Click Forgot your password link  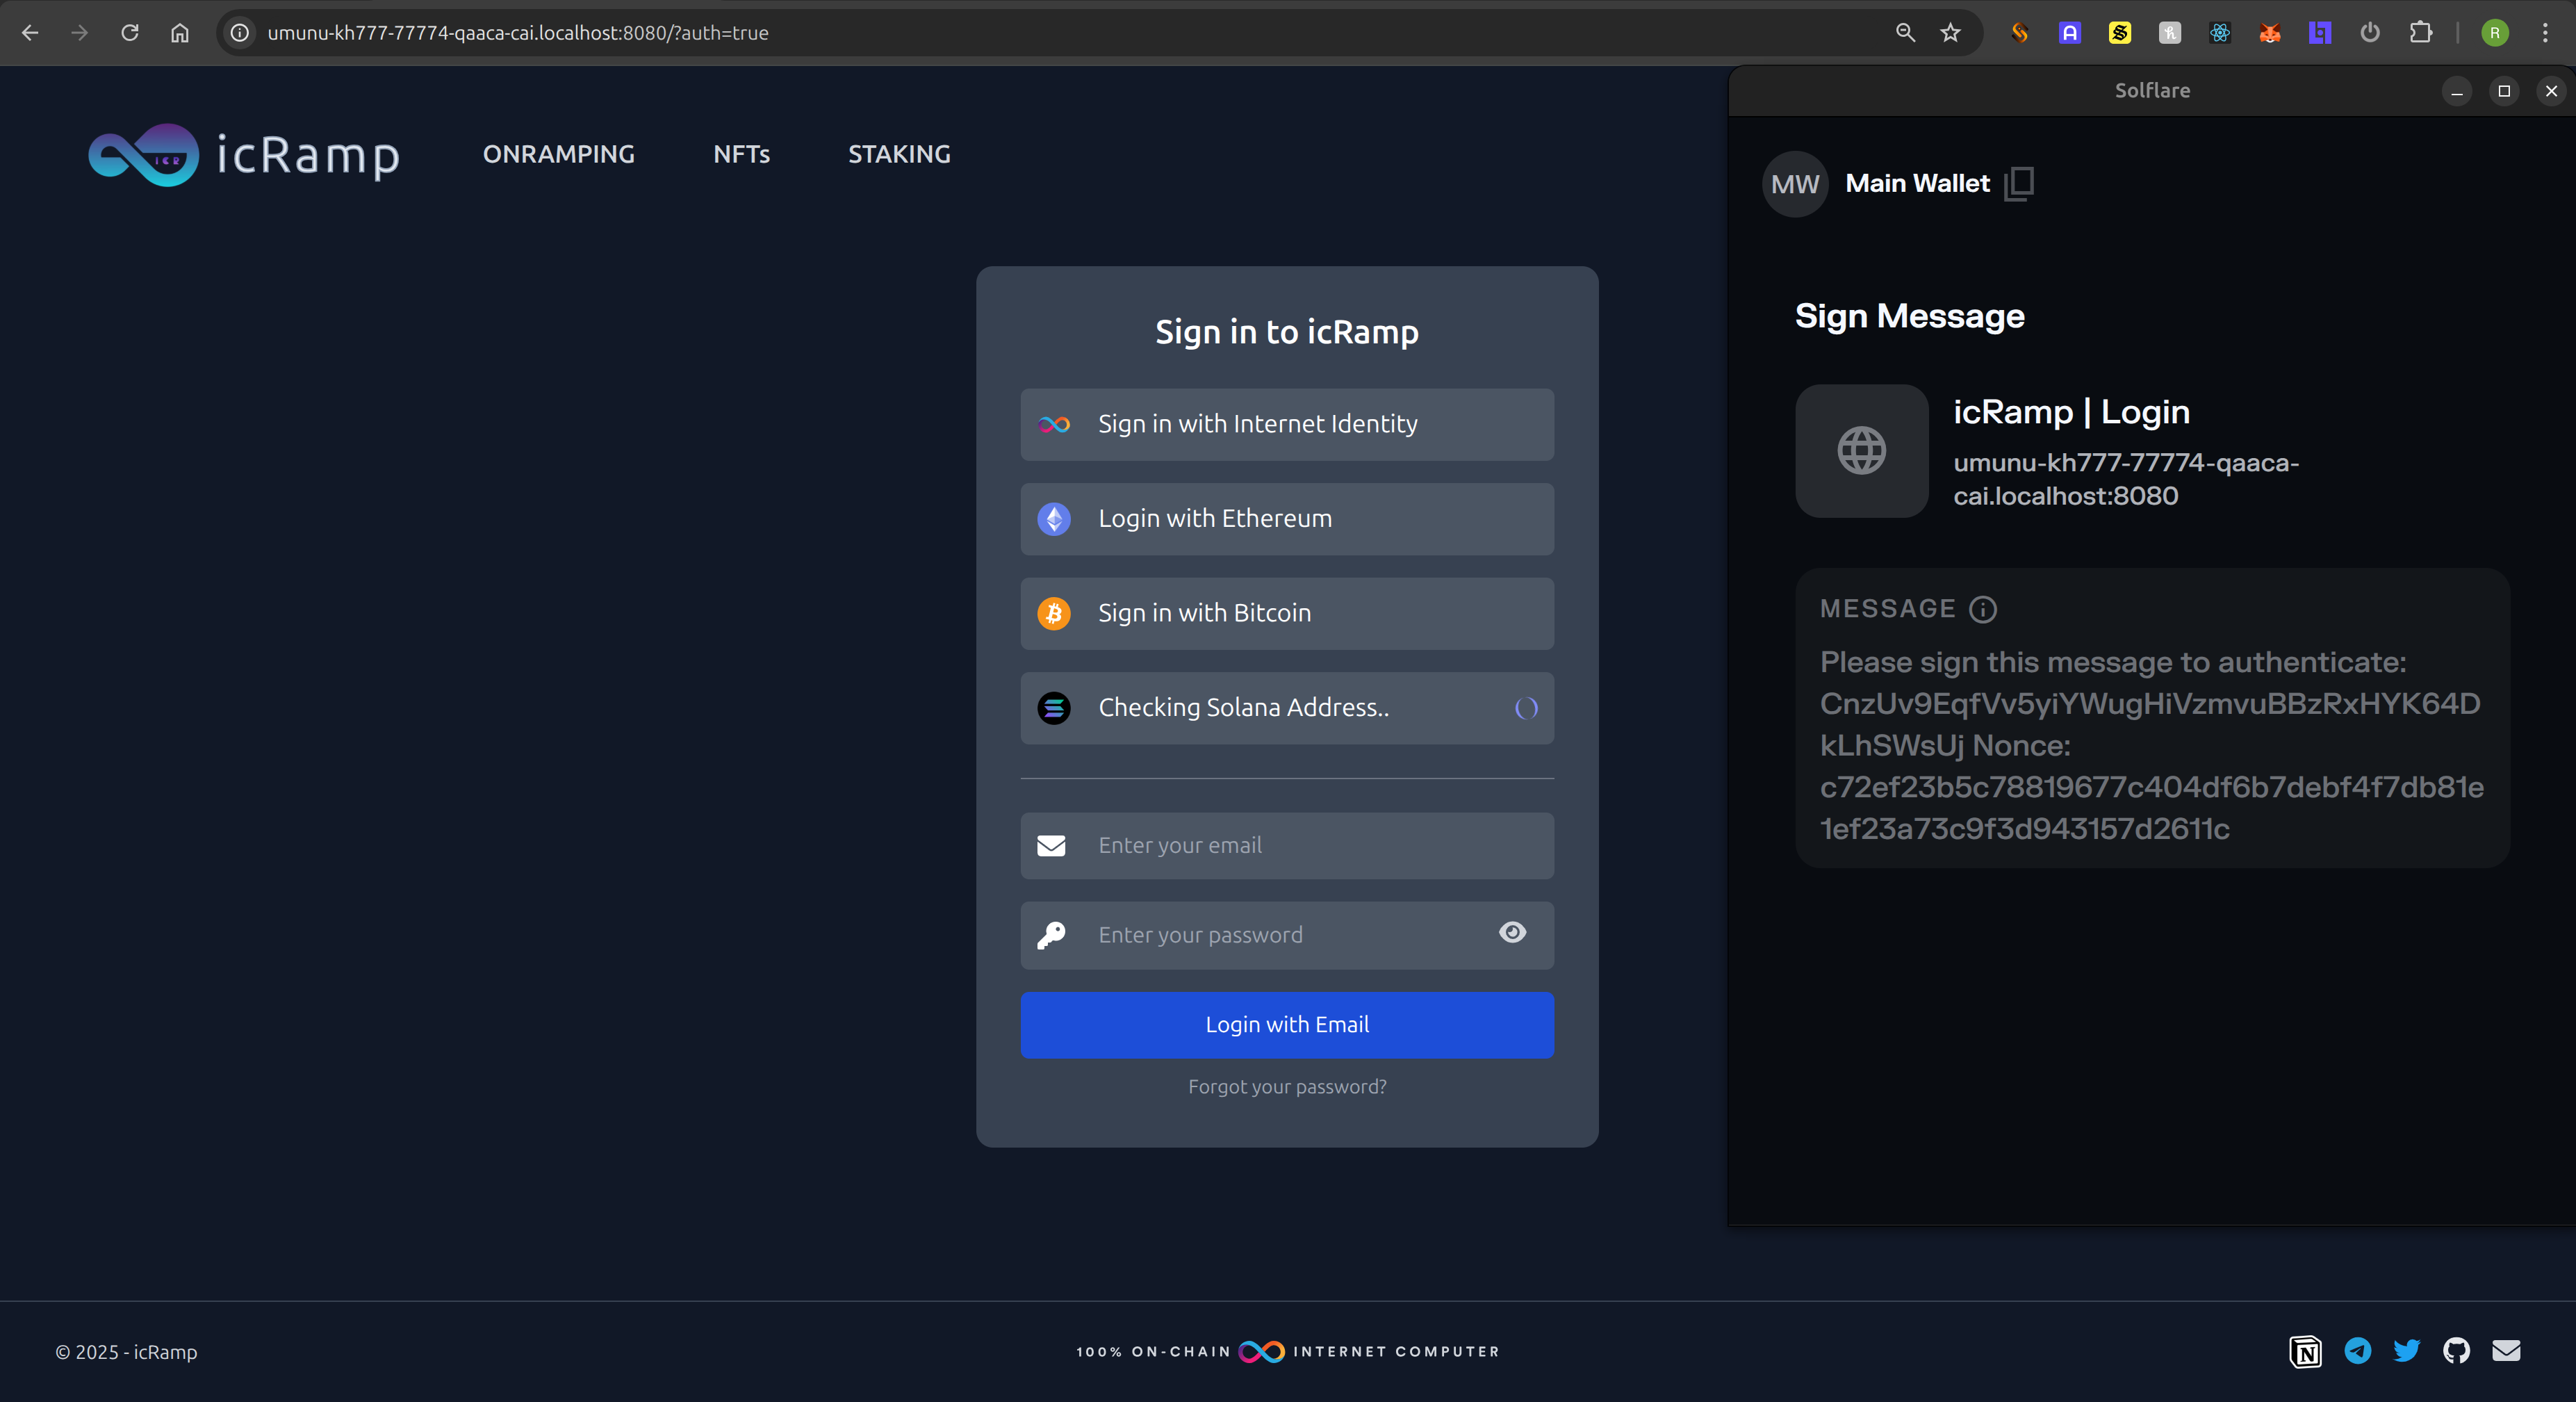(1286, 1086)
